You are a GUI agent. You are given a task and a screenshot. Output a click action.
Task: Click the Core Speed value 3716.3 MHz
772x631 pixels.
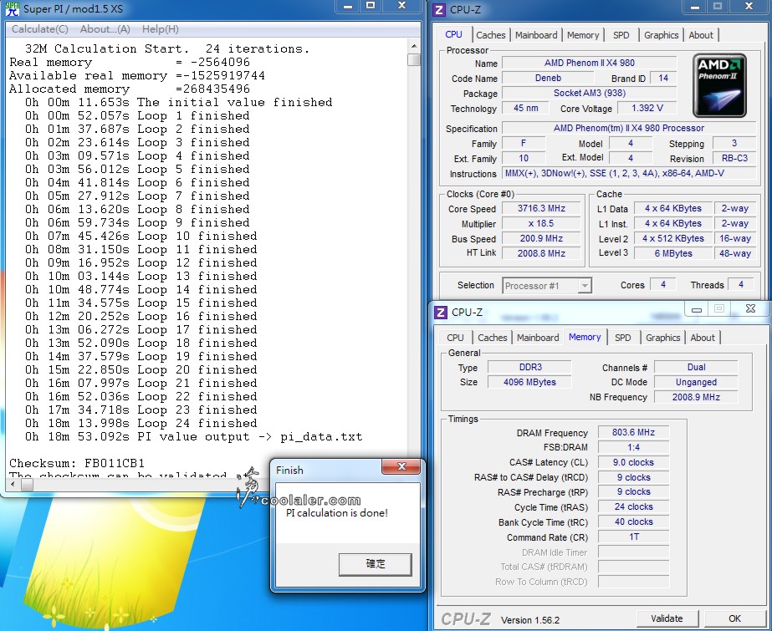541,208
